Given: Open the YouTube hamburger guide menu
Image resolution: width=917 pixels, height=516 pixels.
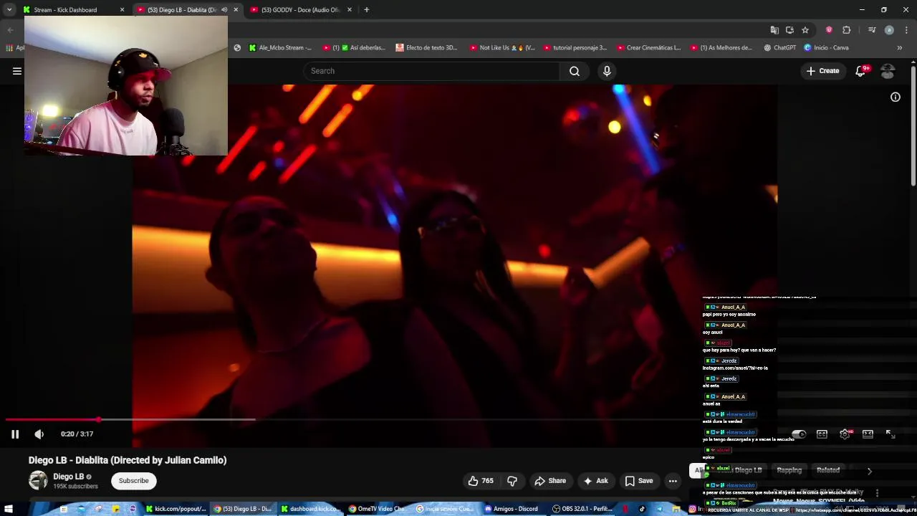Looking at the screenshot, I should click(x=17, y=71).
